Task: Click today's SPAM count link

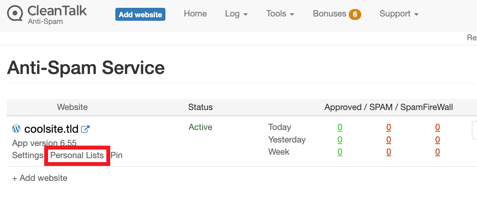Action: coord(389,127)
